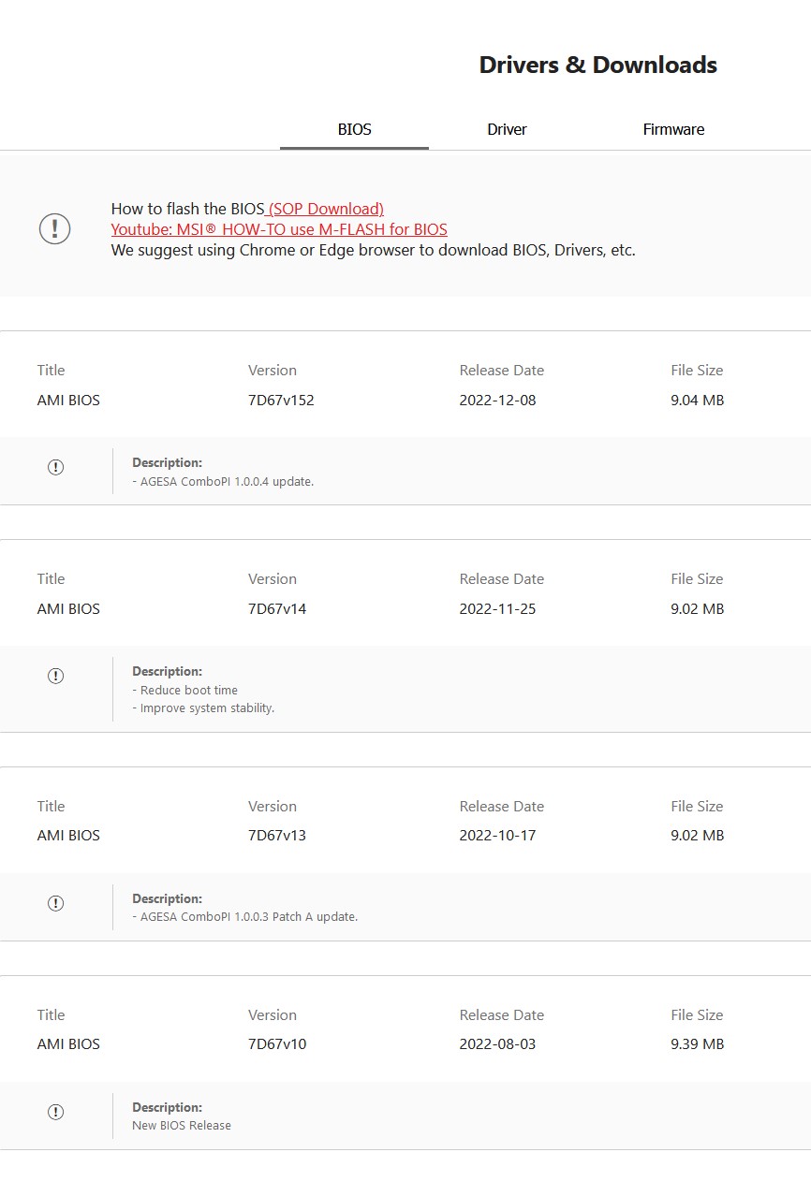
Task: Switch to the BIOS tab
Action: [x=354, y=130]
